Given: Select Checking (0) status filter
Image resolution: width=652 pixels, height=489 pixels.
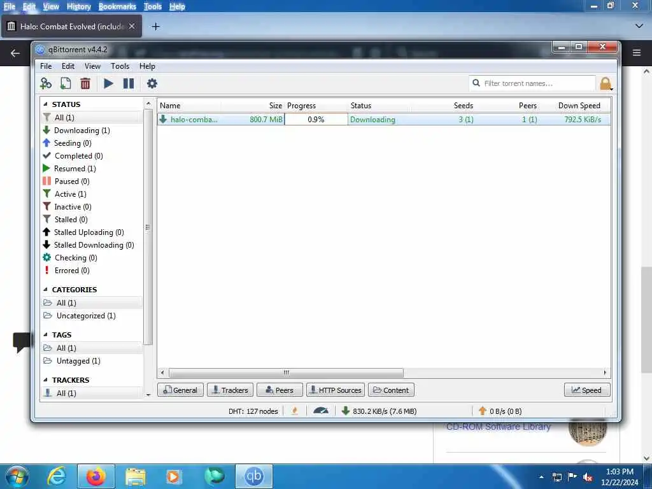Looking at the screenshot, I should (76, 258).
